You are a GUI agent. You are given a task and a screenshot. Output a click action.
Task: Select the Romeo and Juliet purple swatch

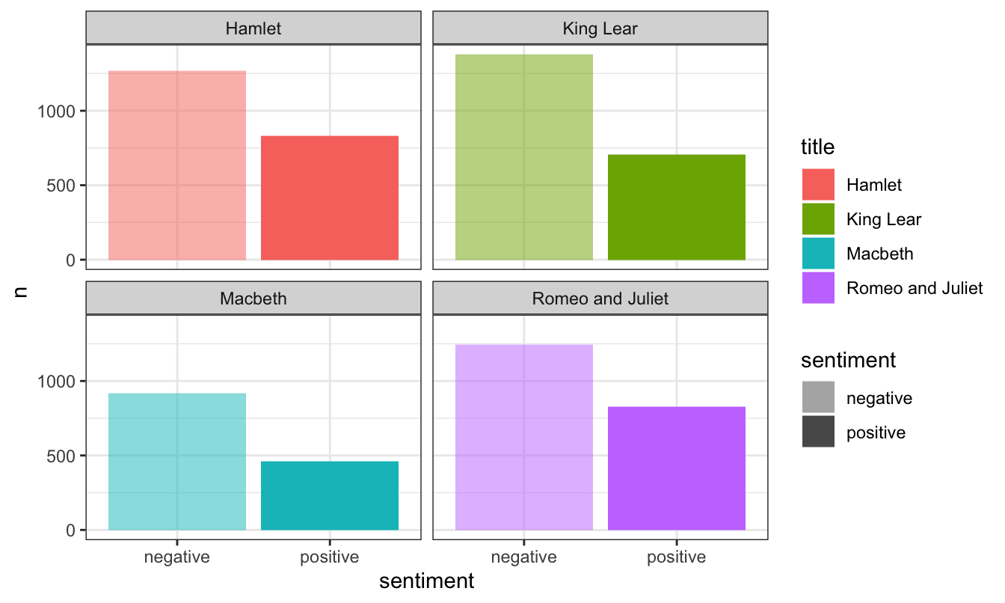pos(817,288)
